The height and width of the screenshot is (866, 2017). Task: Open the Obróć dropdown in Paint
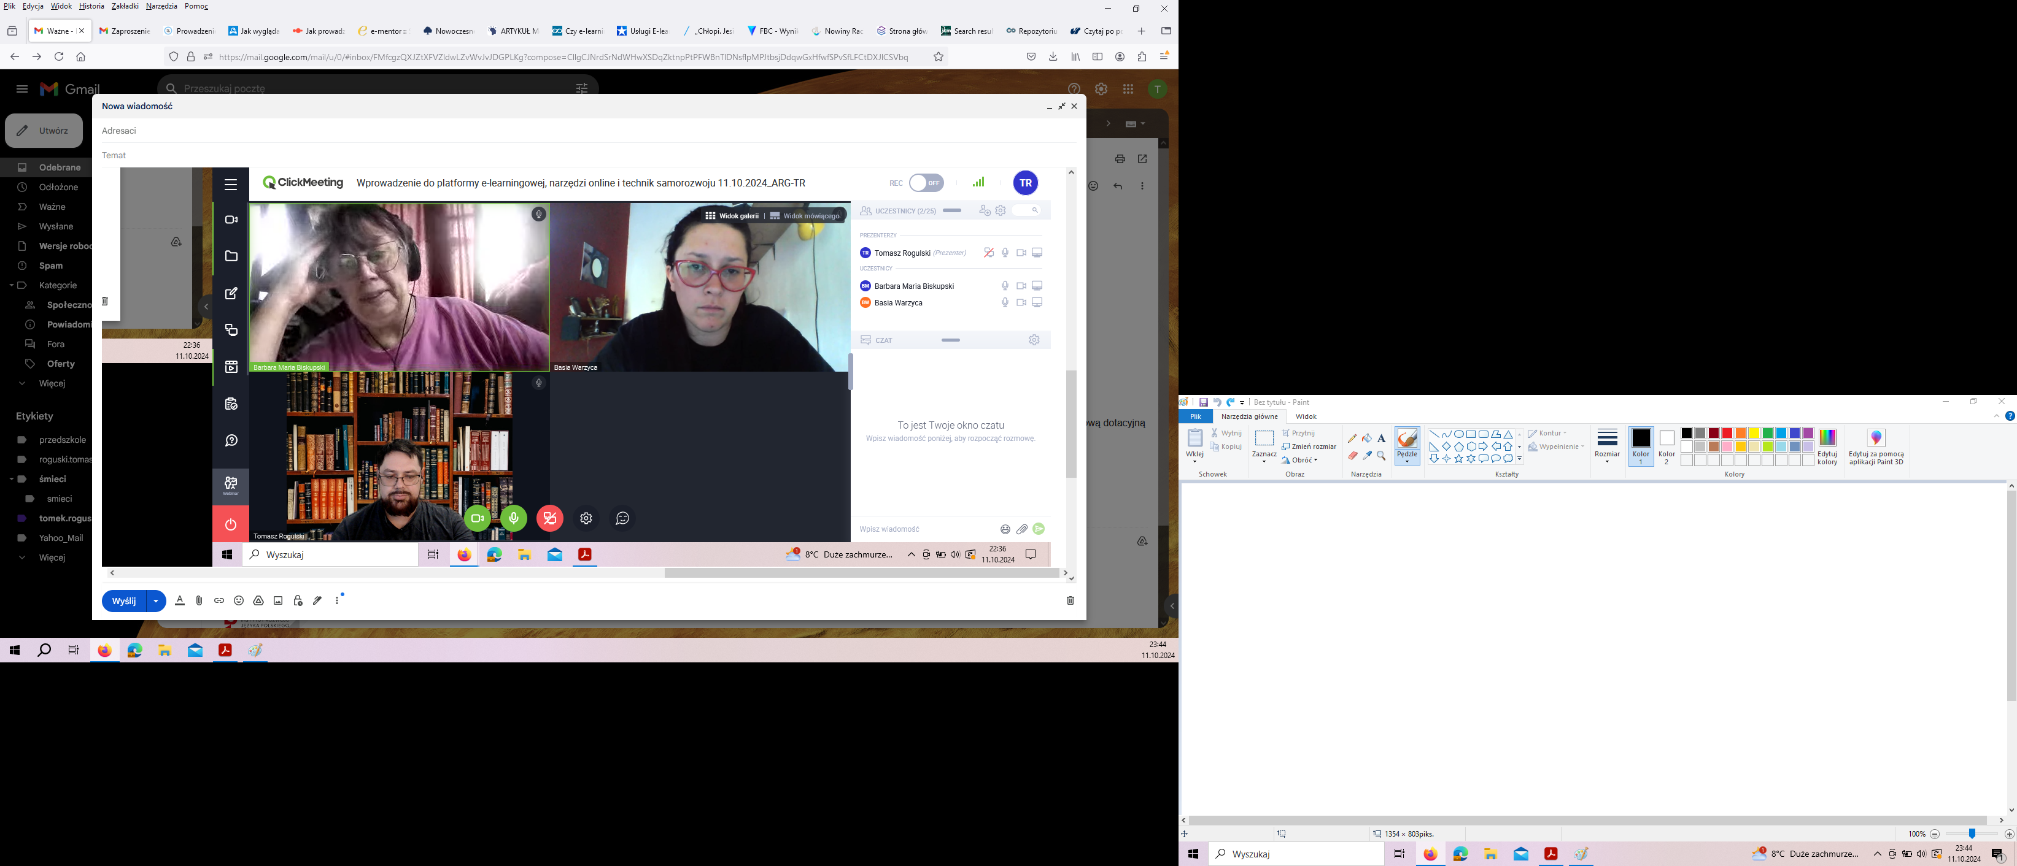[1300, 460]
